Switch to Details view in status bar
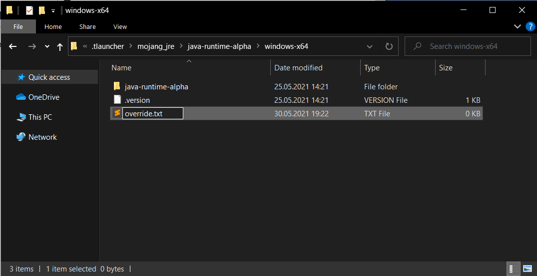Screen dimensions: 537x276 click(x=514, y=269)
